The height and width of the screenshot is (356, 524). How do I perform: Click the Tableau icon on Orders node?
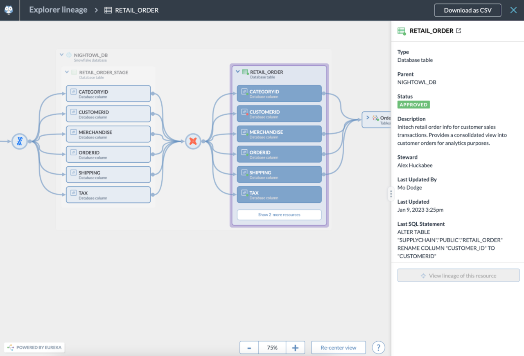(375, 118)
